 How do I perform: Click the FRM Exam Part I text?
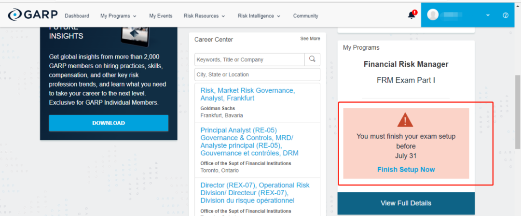406,80
